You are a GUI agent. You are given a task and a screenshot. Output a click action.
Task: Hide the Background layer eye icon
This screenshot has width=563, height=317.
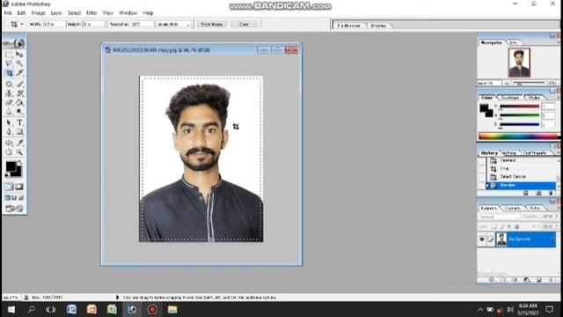[x=482, y=240]
